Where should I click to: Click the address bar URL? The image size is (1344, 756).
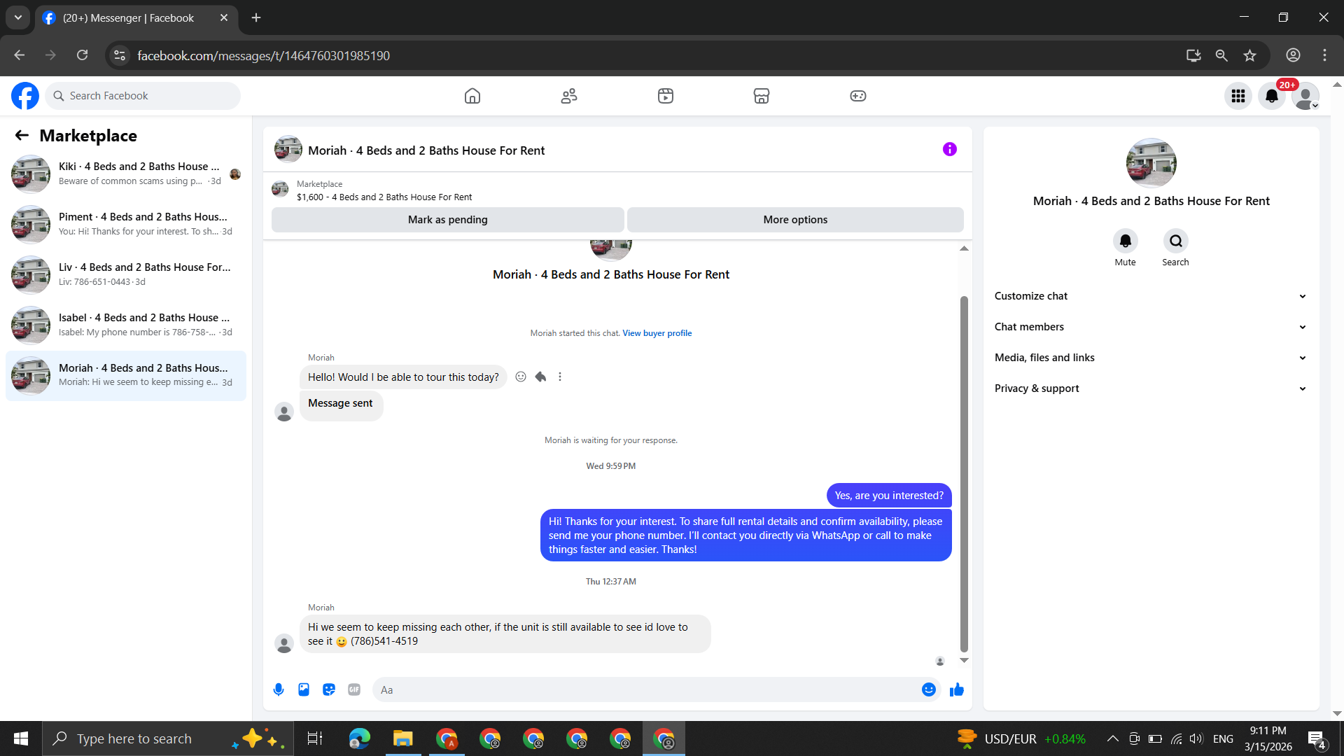point(263,55)
